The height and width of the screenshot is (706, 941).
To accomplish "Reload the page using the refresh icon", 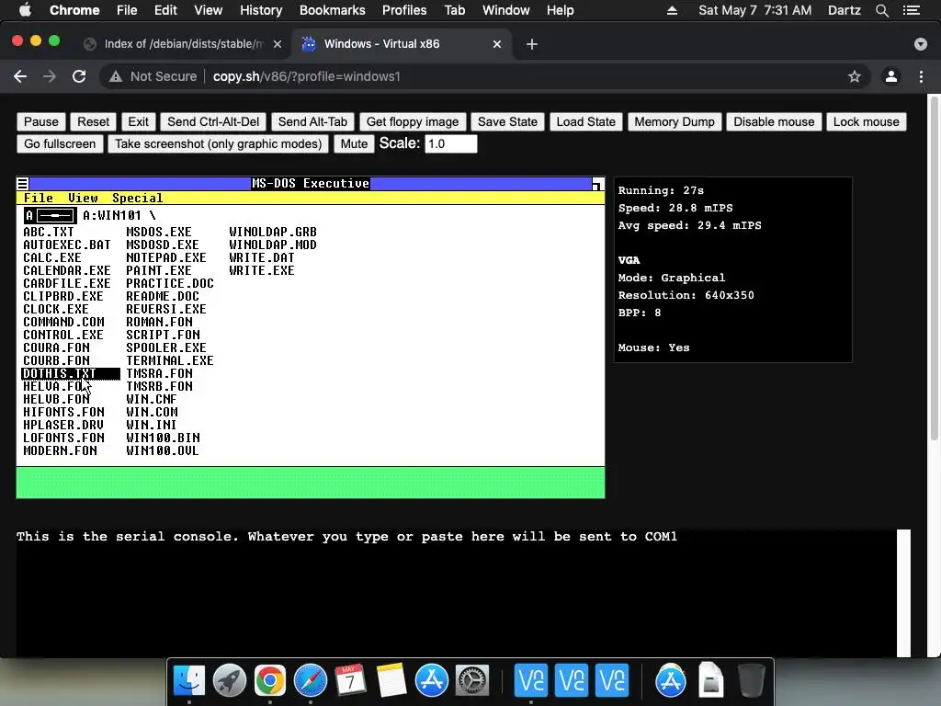I will [x=79, y=76].
